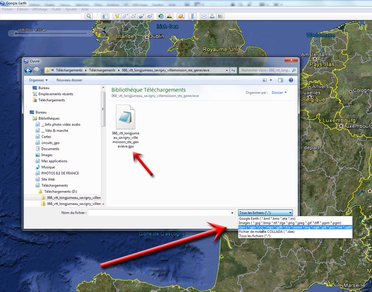
Task: Choose 'Fichier de modèle COLLADA (*.dae)' option
Action: pyautogui.click(x=295, y=232)
